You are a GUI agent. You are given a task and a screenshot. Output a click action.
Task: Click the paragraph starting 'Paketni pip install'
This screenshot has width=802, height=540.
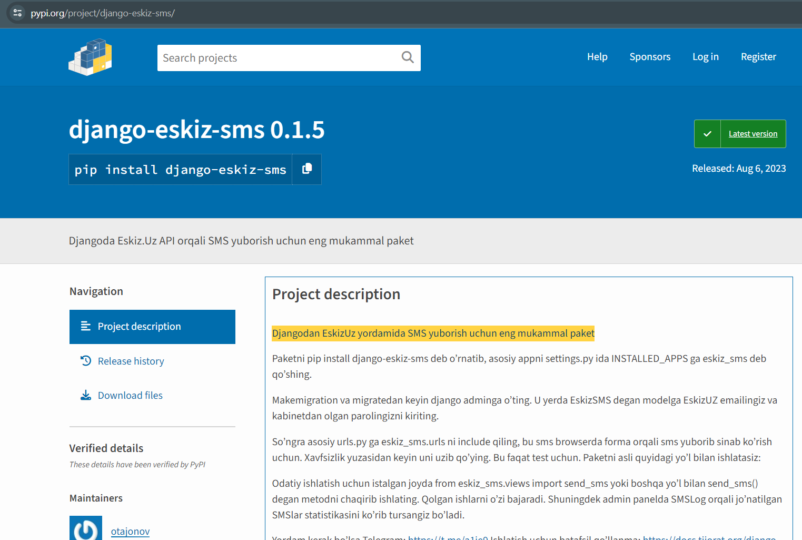click(x=519, y=366)
